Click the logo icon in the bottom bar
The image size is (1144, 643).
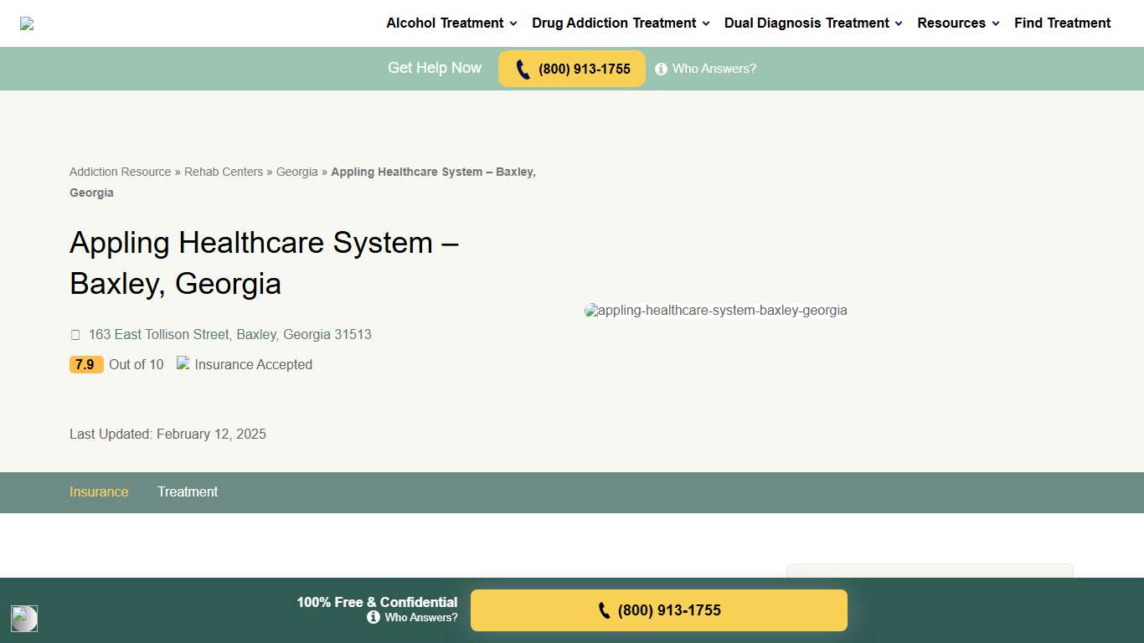24,619
